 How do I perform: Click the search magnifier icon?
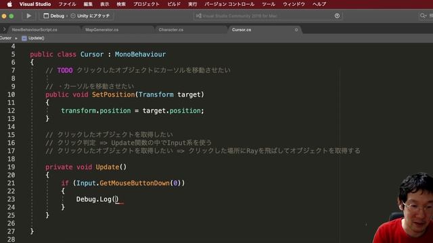(423, 16)
